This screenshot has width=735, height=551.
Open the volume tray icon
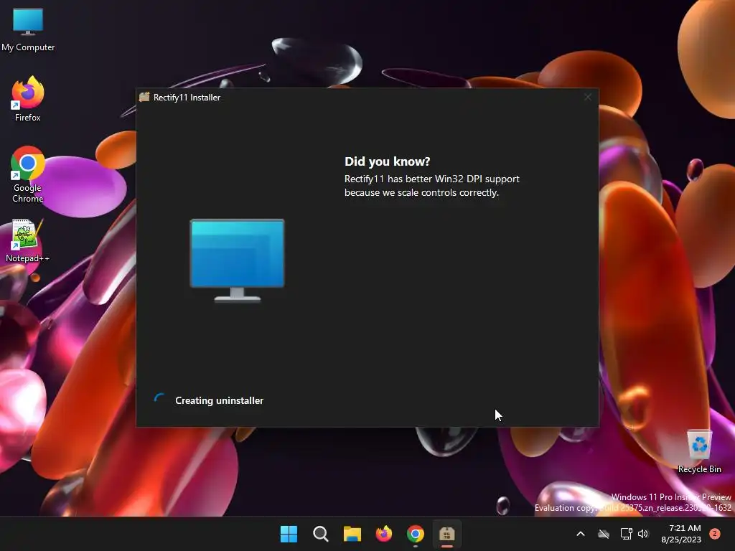click(643, 534)
